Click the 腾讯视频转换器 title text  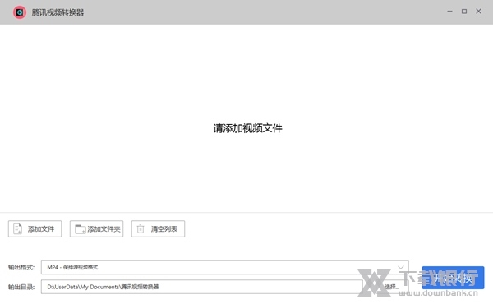[58, 12]
